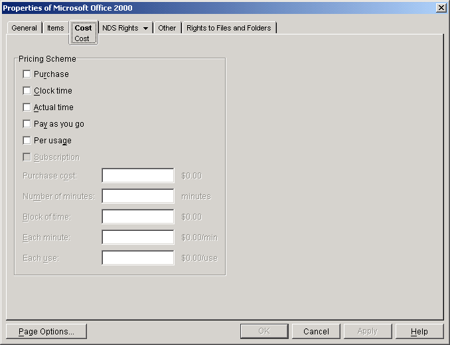Image resolution: width=450 pixels, height=345 pixels.
Task: Enable Pay as you go
Action: 27,124
